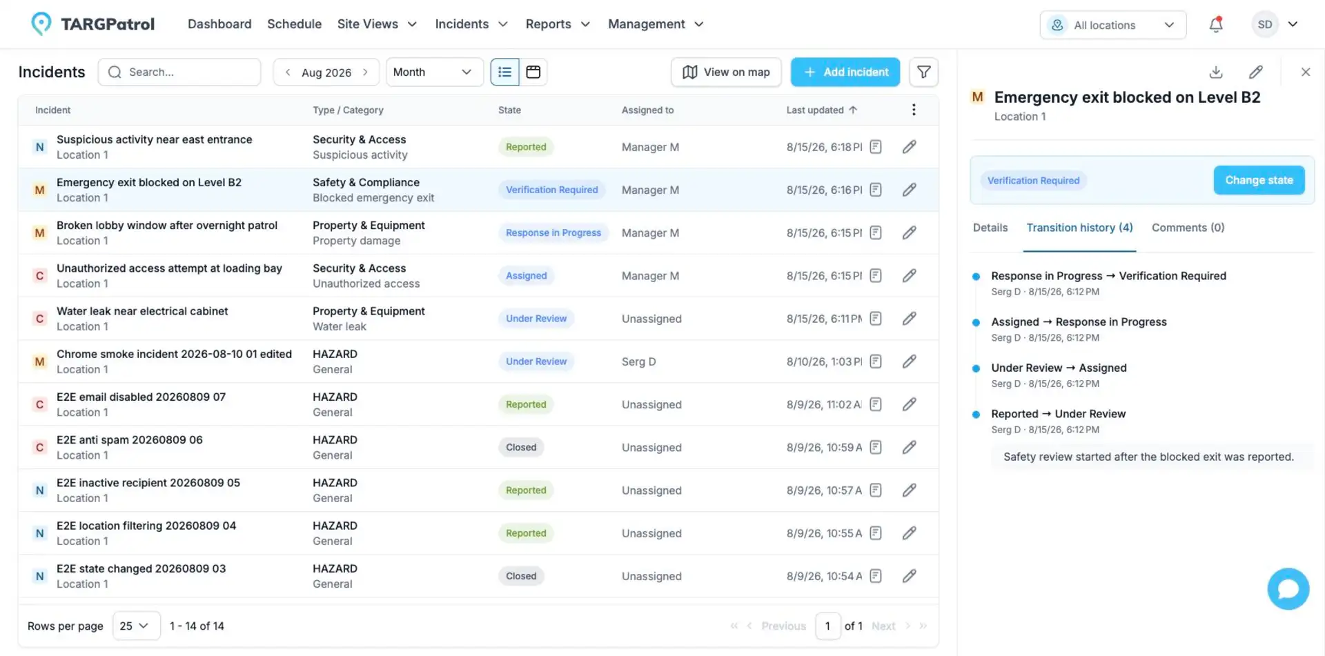
Task: Open the Month range dropdown
Action: pyautogui.click(x=432, y=72)
